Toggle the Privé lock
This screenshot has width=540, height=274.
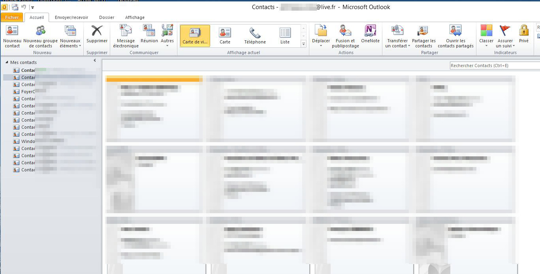524,34
